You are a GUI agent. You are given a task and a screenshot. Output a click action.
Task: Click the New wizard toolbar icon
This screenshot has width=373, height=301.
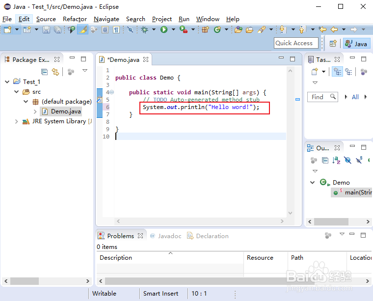7,29
